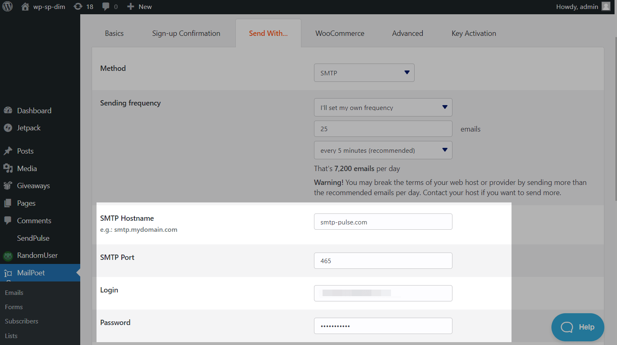The height and width of the screenshot is (345, 617).
Task: Expand the Method SMTP dropdown
Action: click(364, 73)
